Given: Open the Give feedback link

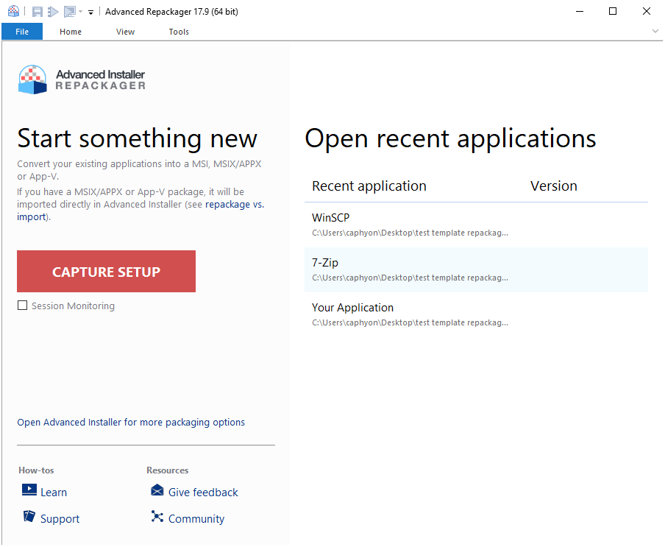Looking at the screenshot, I should [203, 493].
